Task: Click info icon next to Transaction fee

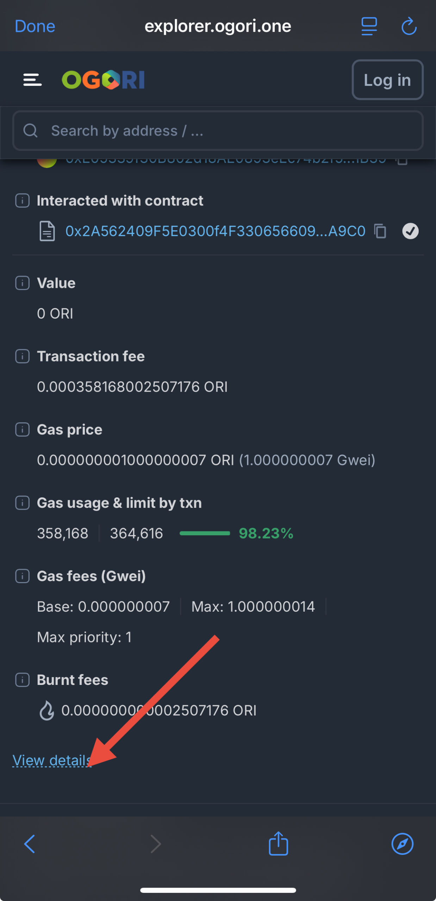Action: tap(22, 357)
